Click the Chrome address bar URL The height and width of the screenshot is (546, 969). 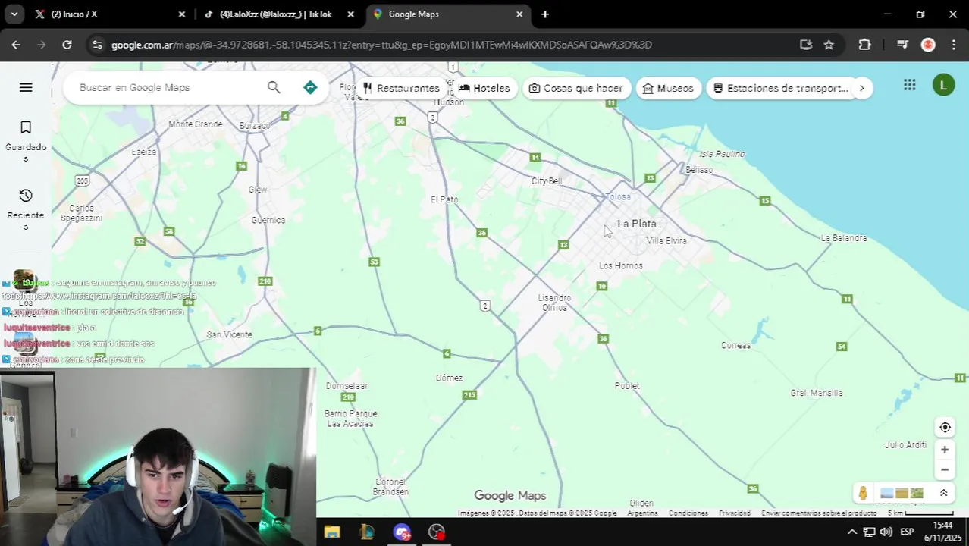tap(381, 45)
